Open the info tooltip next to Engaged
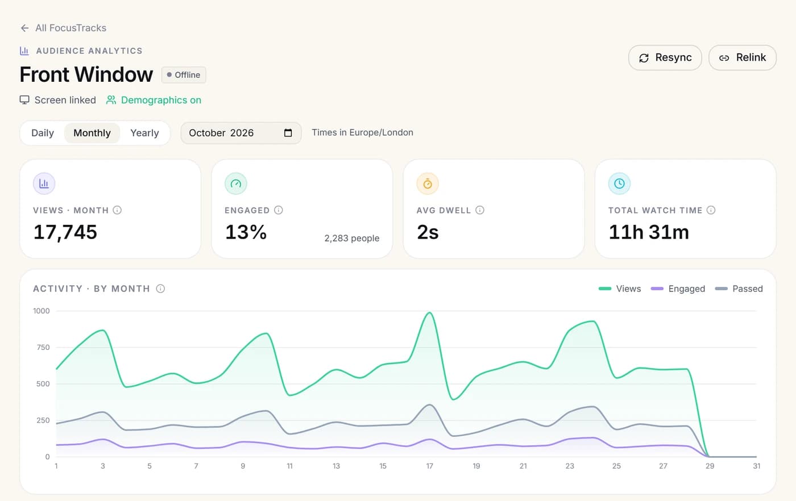Screen dimensions: 796x501 [x=279, y=210]
